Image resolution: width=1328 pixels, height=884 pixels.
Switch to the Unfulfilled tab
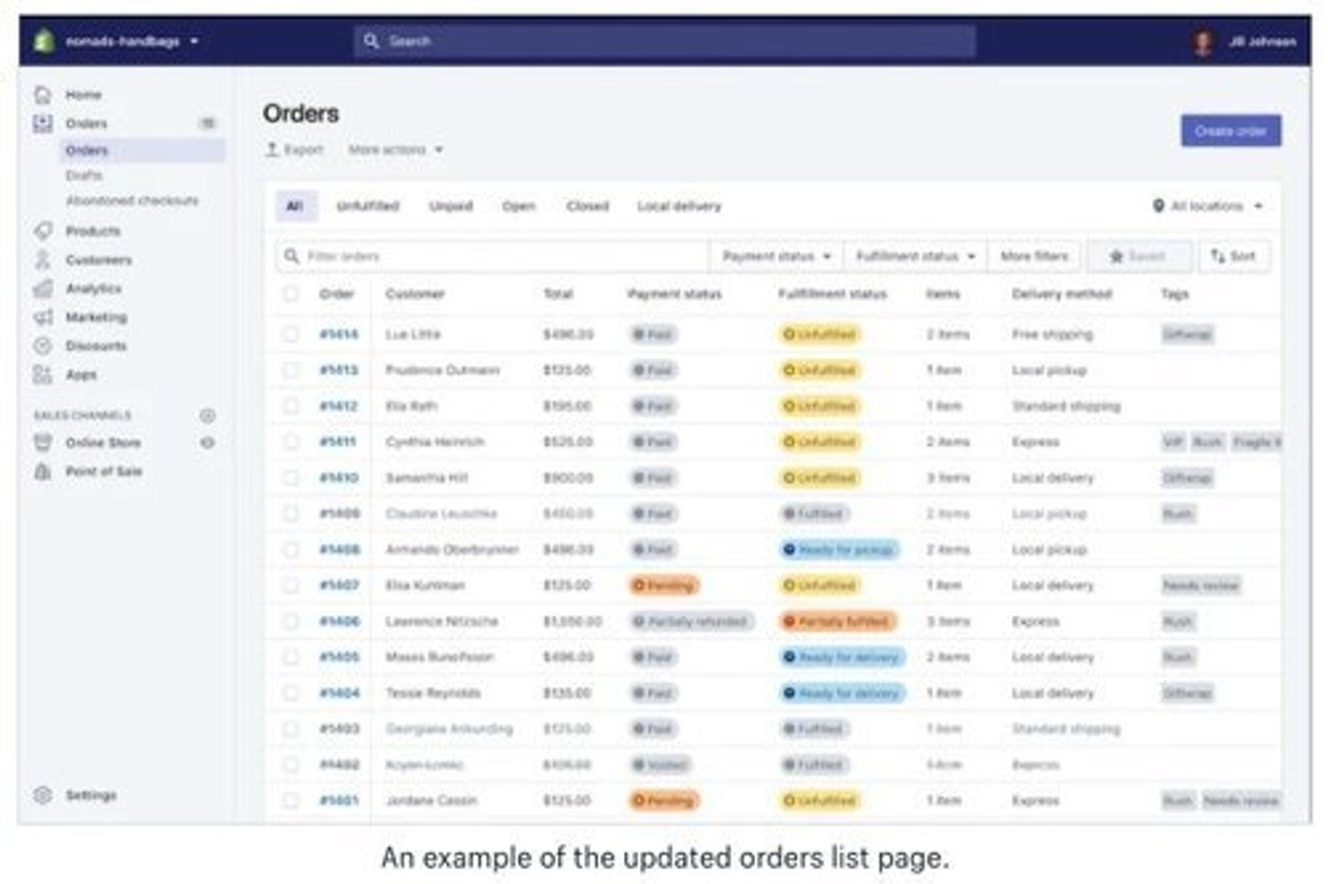pyautogui.click(x=368, y=206)
